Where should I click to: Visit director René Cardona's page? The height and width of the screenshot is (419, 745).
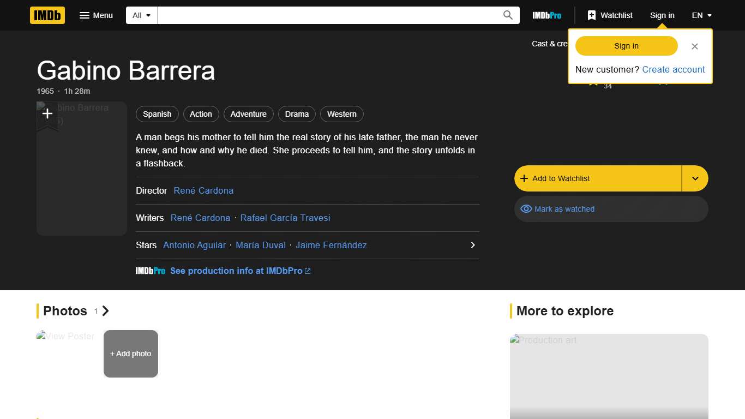[203, 190]
